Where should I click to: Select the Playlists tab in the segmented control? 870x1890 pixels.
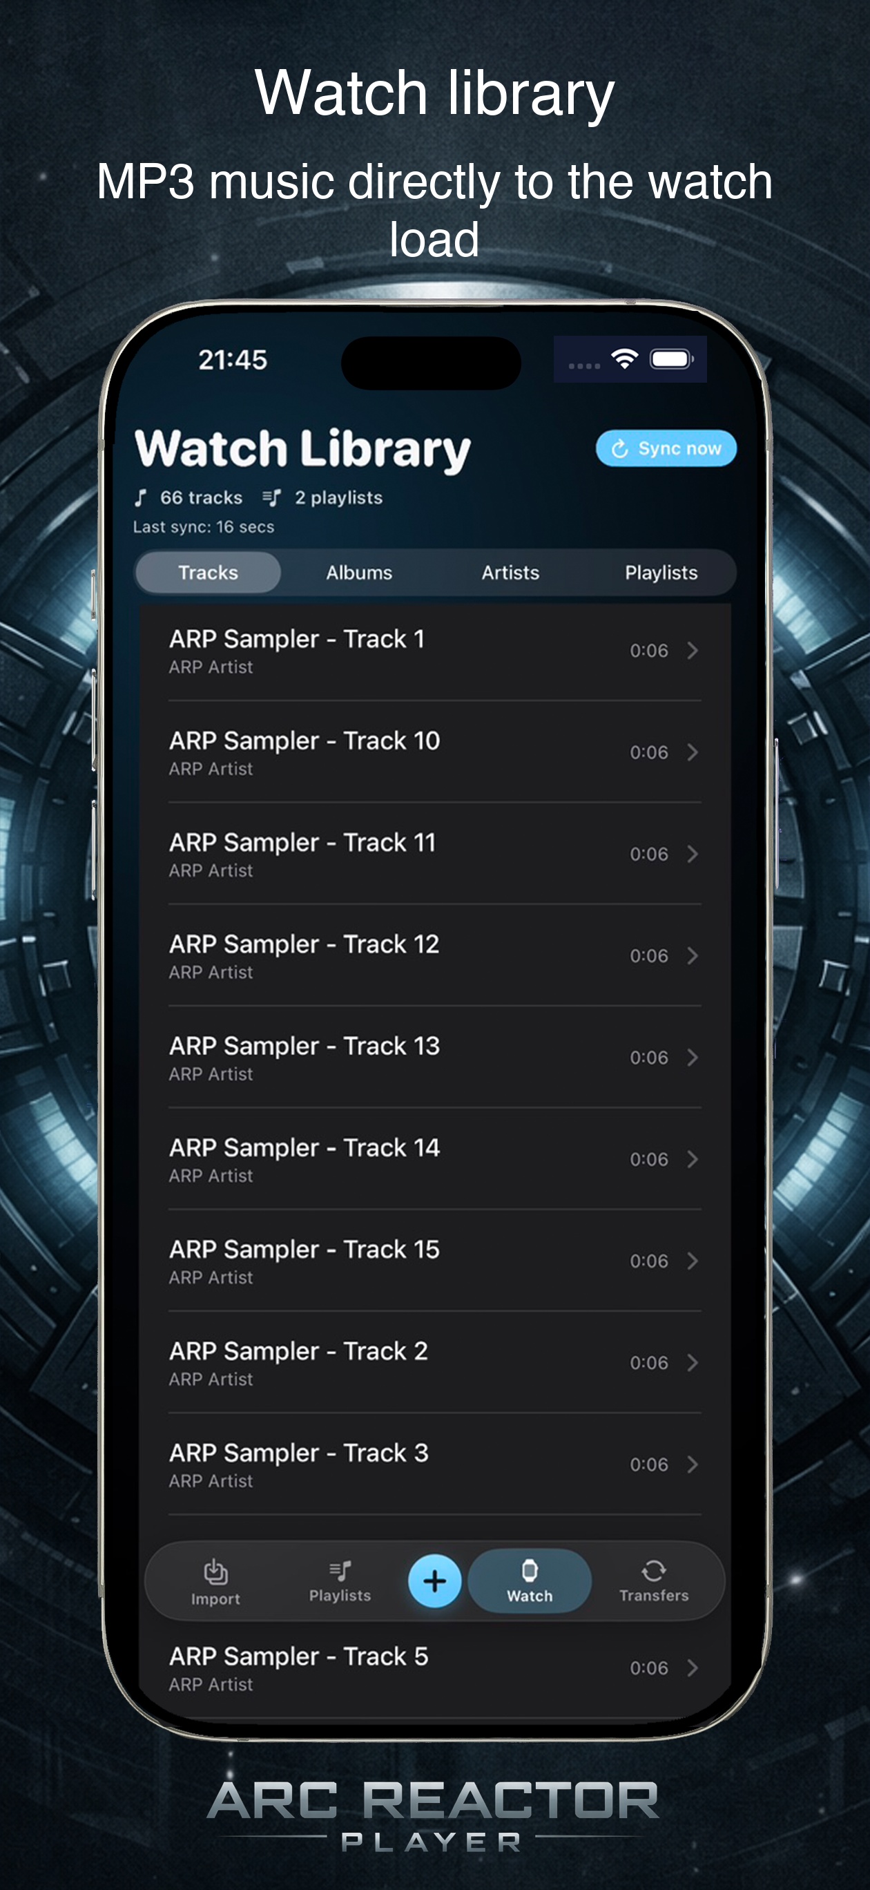coord(661,572)
